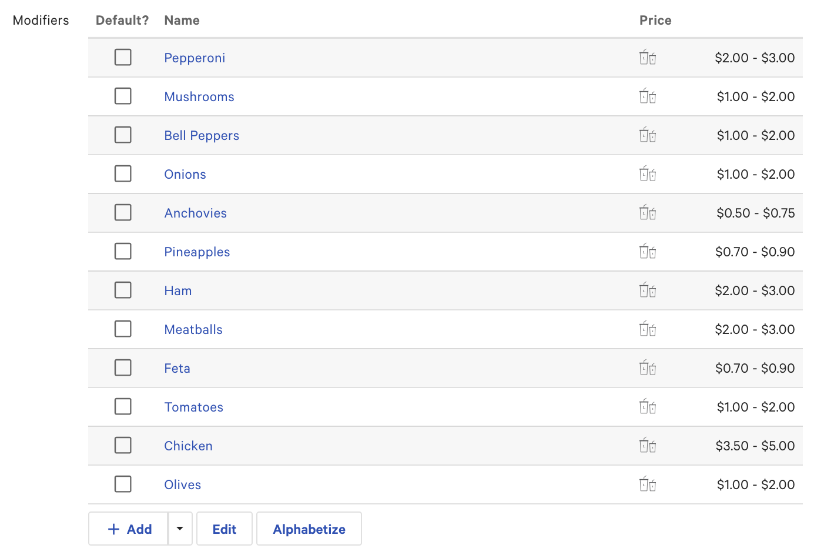Open Bell Peppers size pricing icon
824x555 pixels.
pyautogui.click(x=647, y=135)
